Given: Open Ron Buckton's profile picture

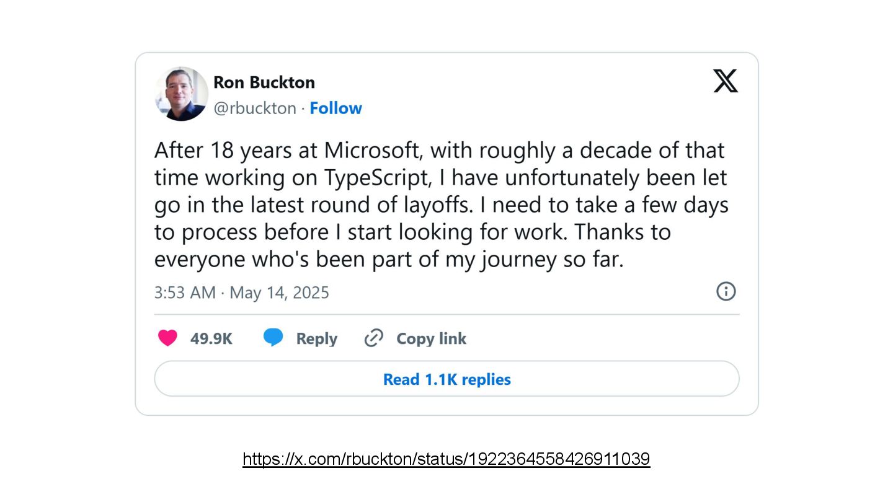Looking at the screenshot, I should 181,94.
